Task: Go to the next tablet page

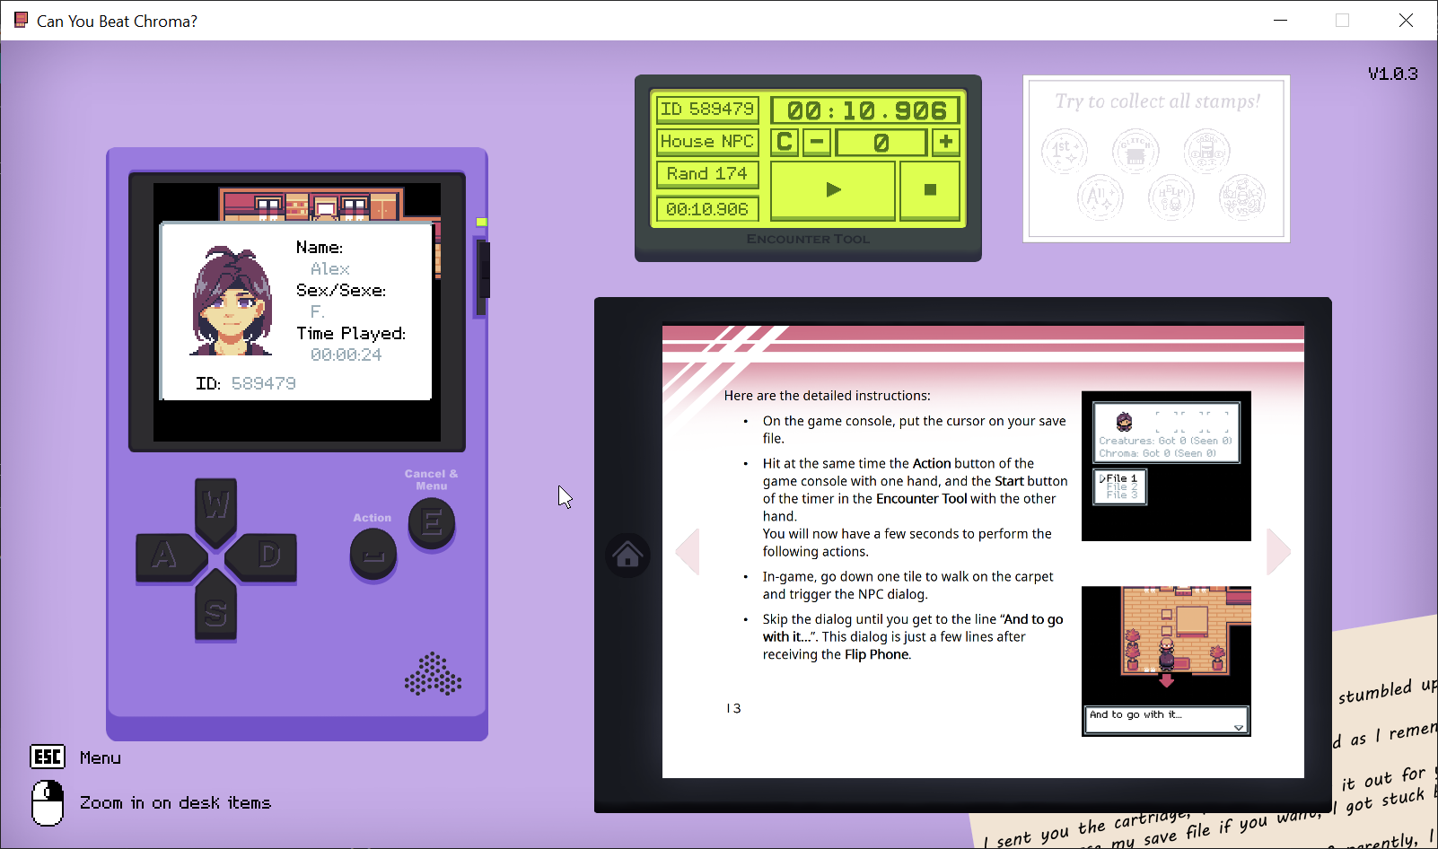Action: (1279, 551)
